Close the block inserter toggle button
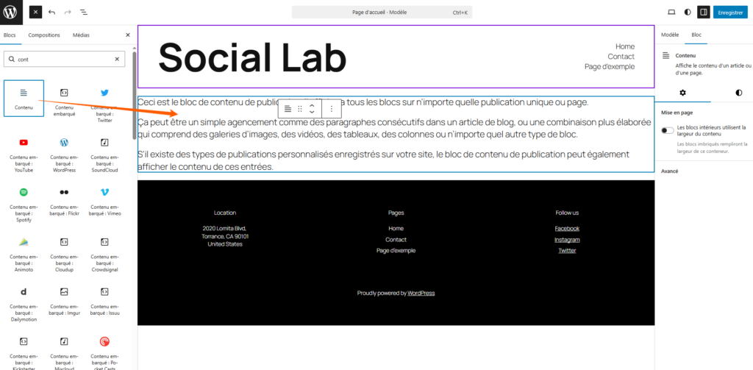Screen dimensions: 753x370 click(36, 12)
